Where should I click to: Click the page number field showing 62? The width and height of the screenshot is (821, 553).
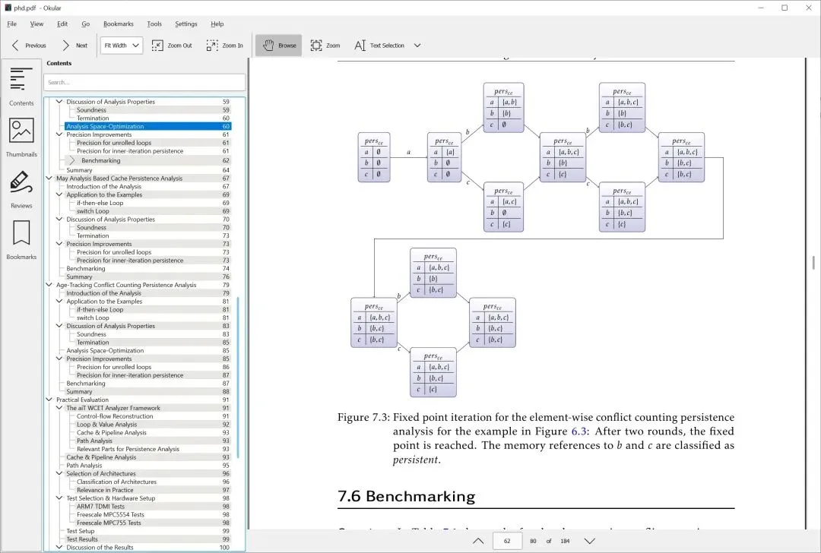click(x=507, y=541)
